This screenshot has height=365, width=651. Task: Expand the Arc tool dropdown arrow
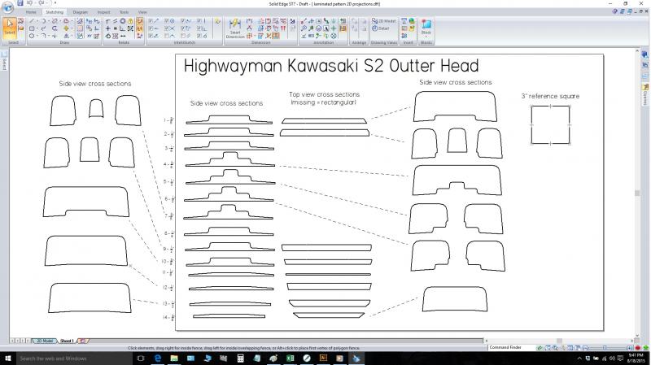[49, 21]
